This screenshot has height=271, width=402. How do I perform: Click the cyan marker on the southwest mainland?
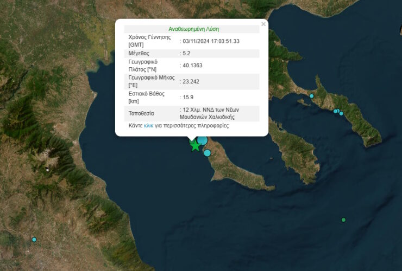pos(34,240)
